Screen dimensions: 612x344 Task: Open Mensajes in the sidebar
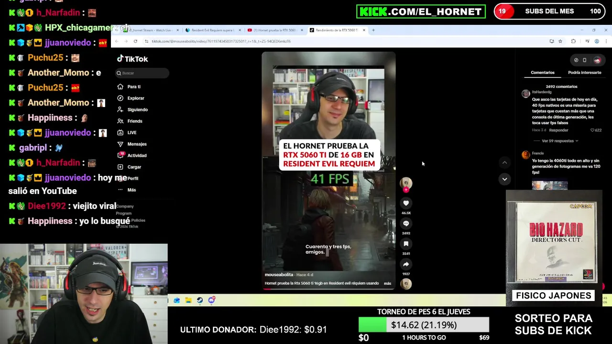[x=137, y=144]
